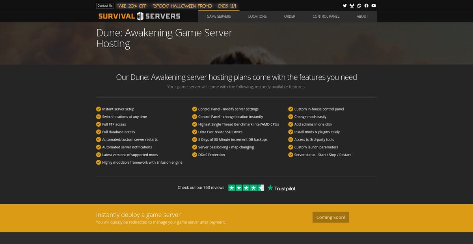Click "Control Panel - change location instantly" text
The image size is (473, 244).
point(231,117)
